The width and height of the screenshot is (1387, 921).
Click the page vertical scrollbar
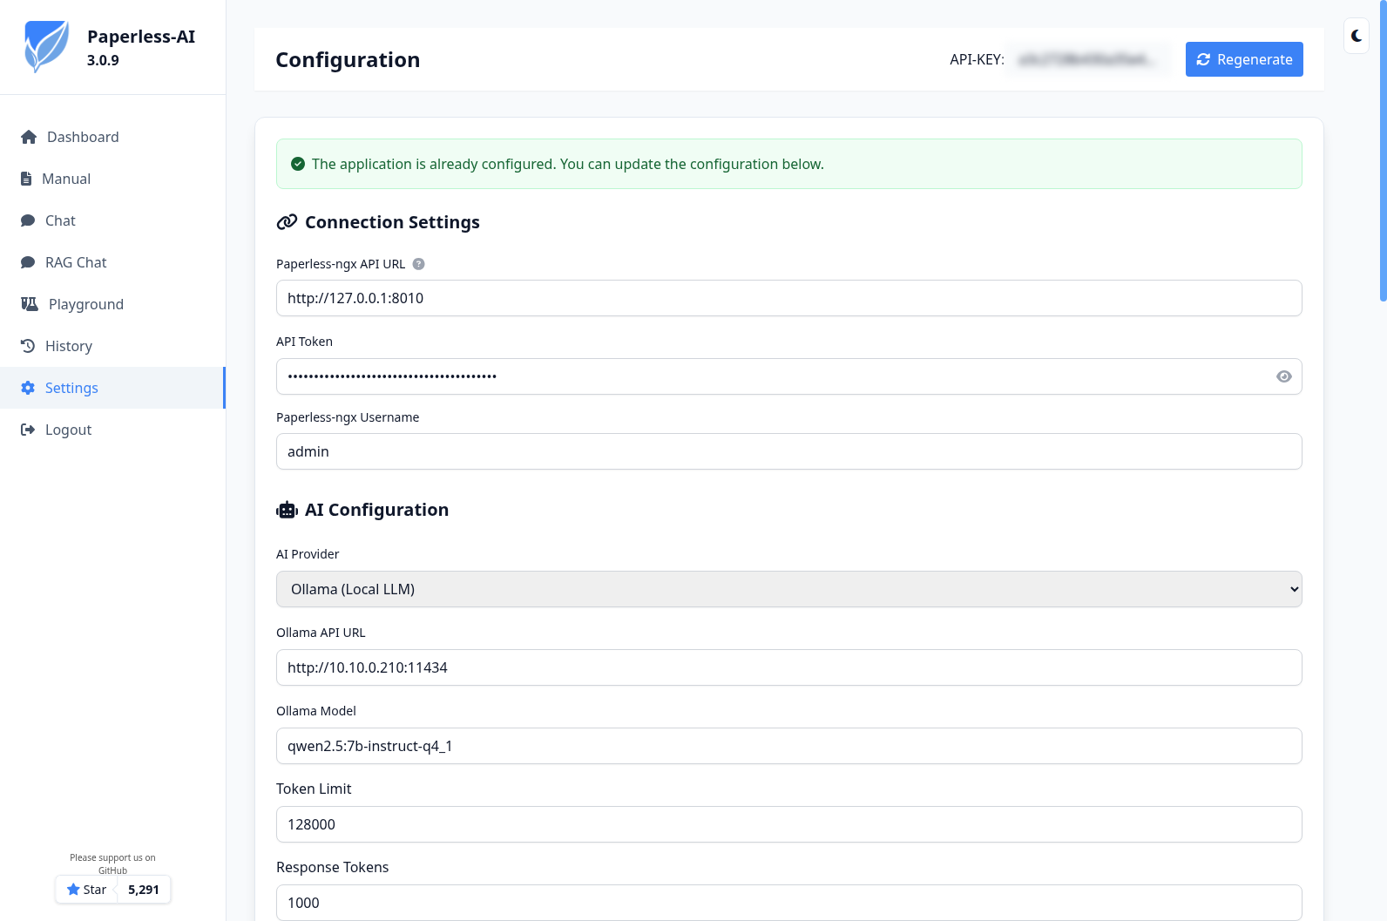click(x=1383, y=151)
